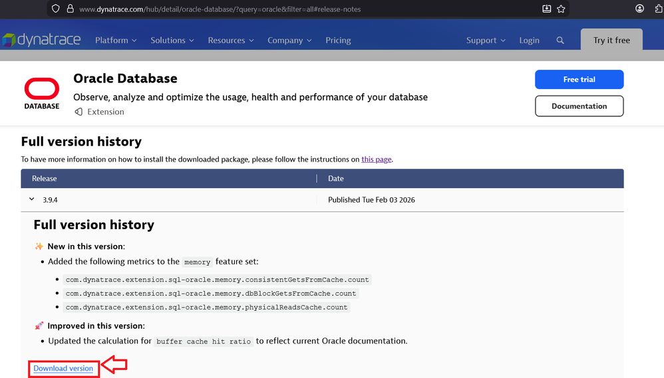
Task: Open the browser account profile icon
Action: (639, 9)
